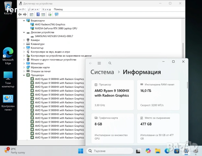Click the Място за съхранение card
The image size is (202, 156).
tap(158, 128)
